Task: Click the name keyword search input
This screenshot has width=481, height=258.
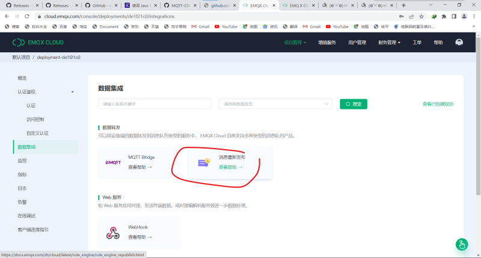Action: [x=155, y=104]
